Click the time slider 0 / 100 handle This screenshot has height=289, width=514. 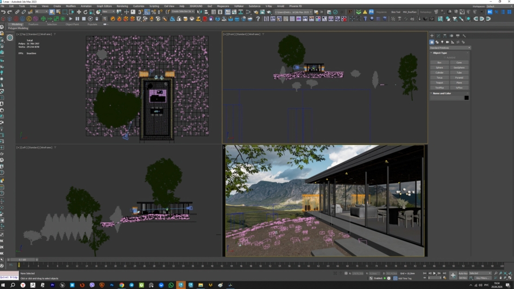23,260
